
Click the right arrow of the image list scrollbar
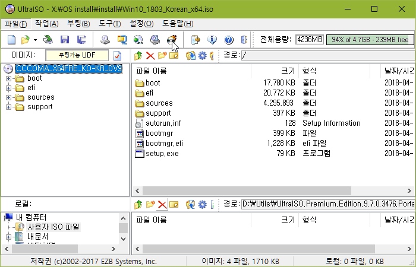tap(409, 190)
